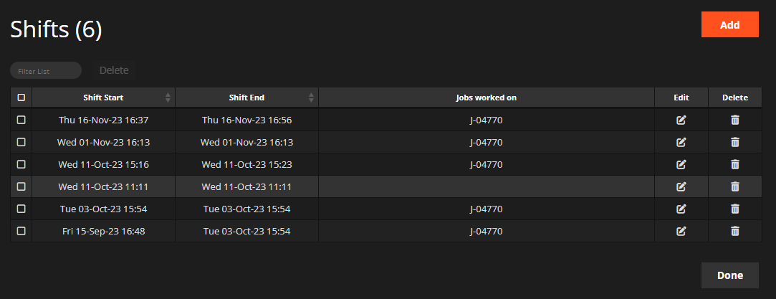Viewport: 776px width, 299px height.
Task: Toggle the select-all checkbox in header
Action: (21, 98)
